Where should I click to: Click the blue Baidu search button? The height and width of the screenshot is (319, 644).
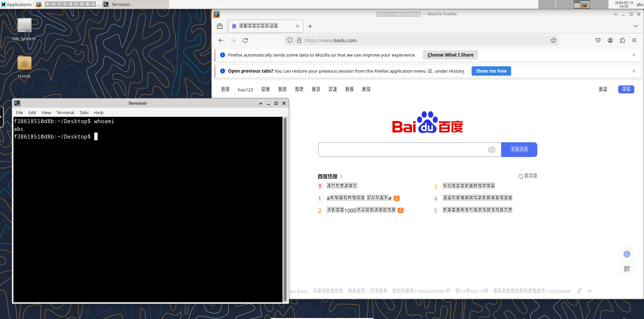519,150
